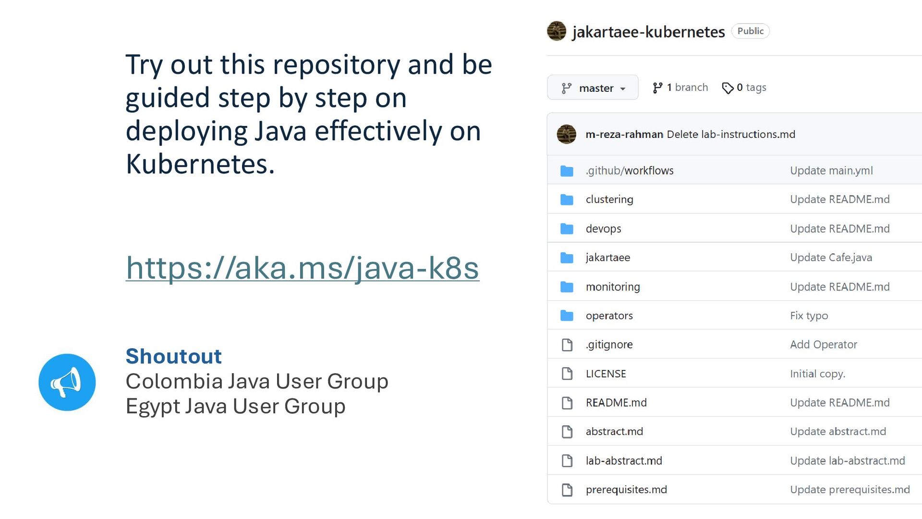Click the Public visibility badge

click(750, 31)
